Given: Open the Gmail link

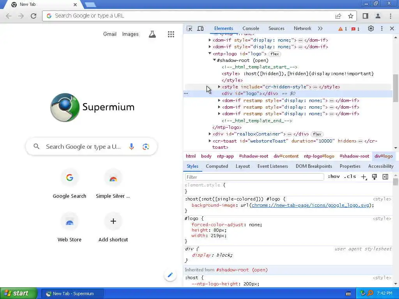Looking at the screenshot, I should [x=109, y=34].
